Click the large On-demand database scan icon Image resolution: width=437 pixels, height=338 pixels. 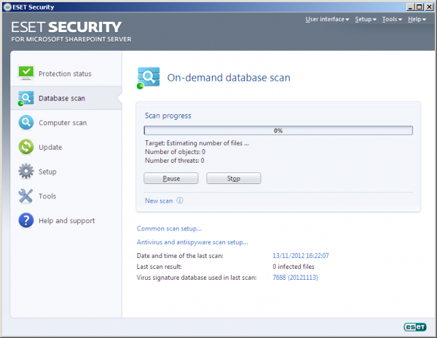tap(149, 77)
